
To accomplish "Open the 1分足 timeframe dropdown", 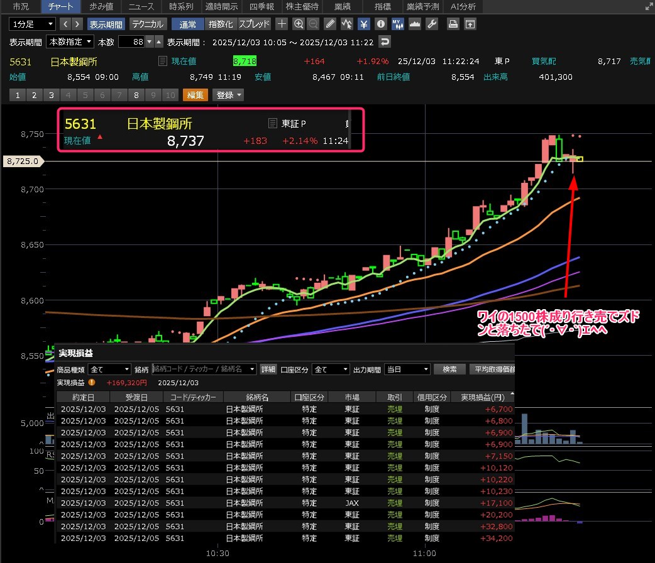I will [x=32, y=24].
